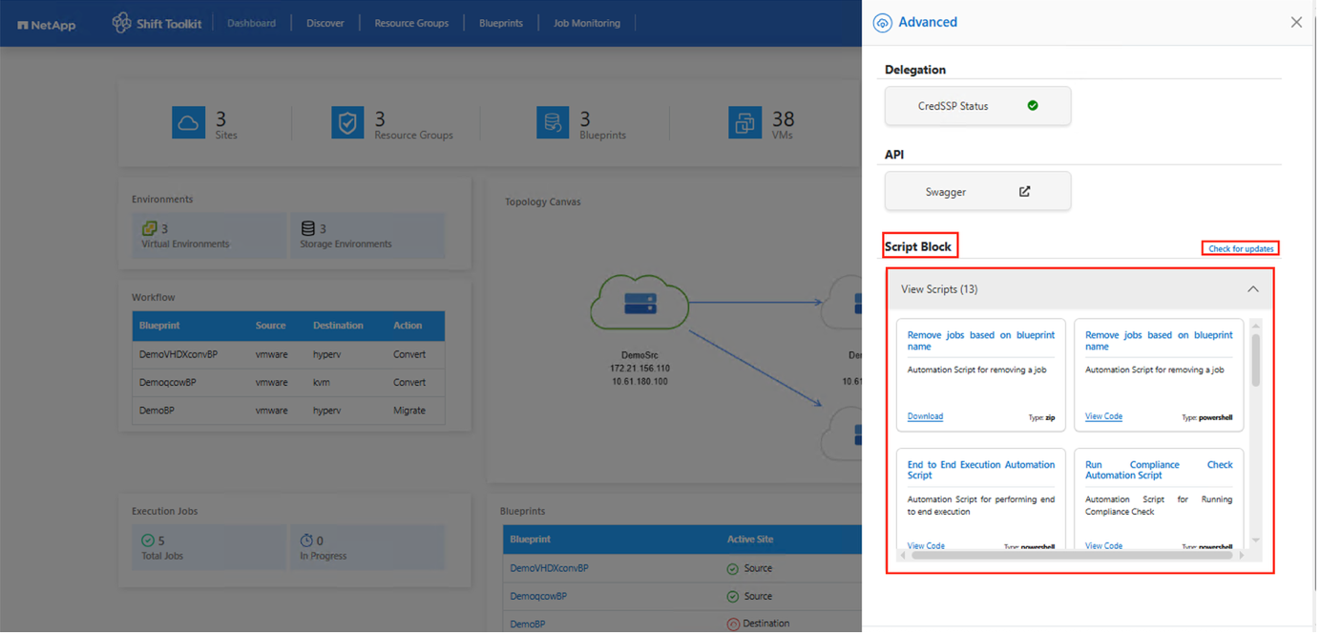Viewport: 1321px width, 636px height.
Task: Click the Resource Groups shield icon
Action: [347, 122]
